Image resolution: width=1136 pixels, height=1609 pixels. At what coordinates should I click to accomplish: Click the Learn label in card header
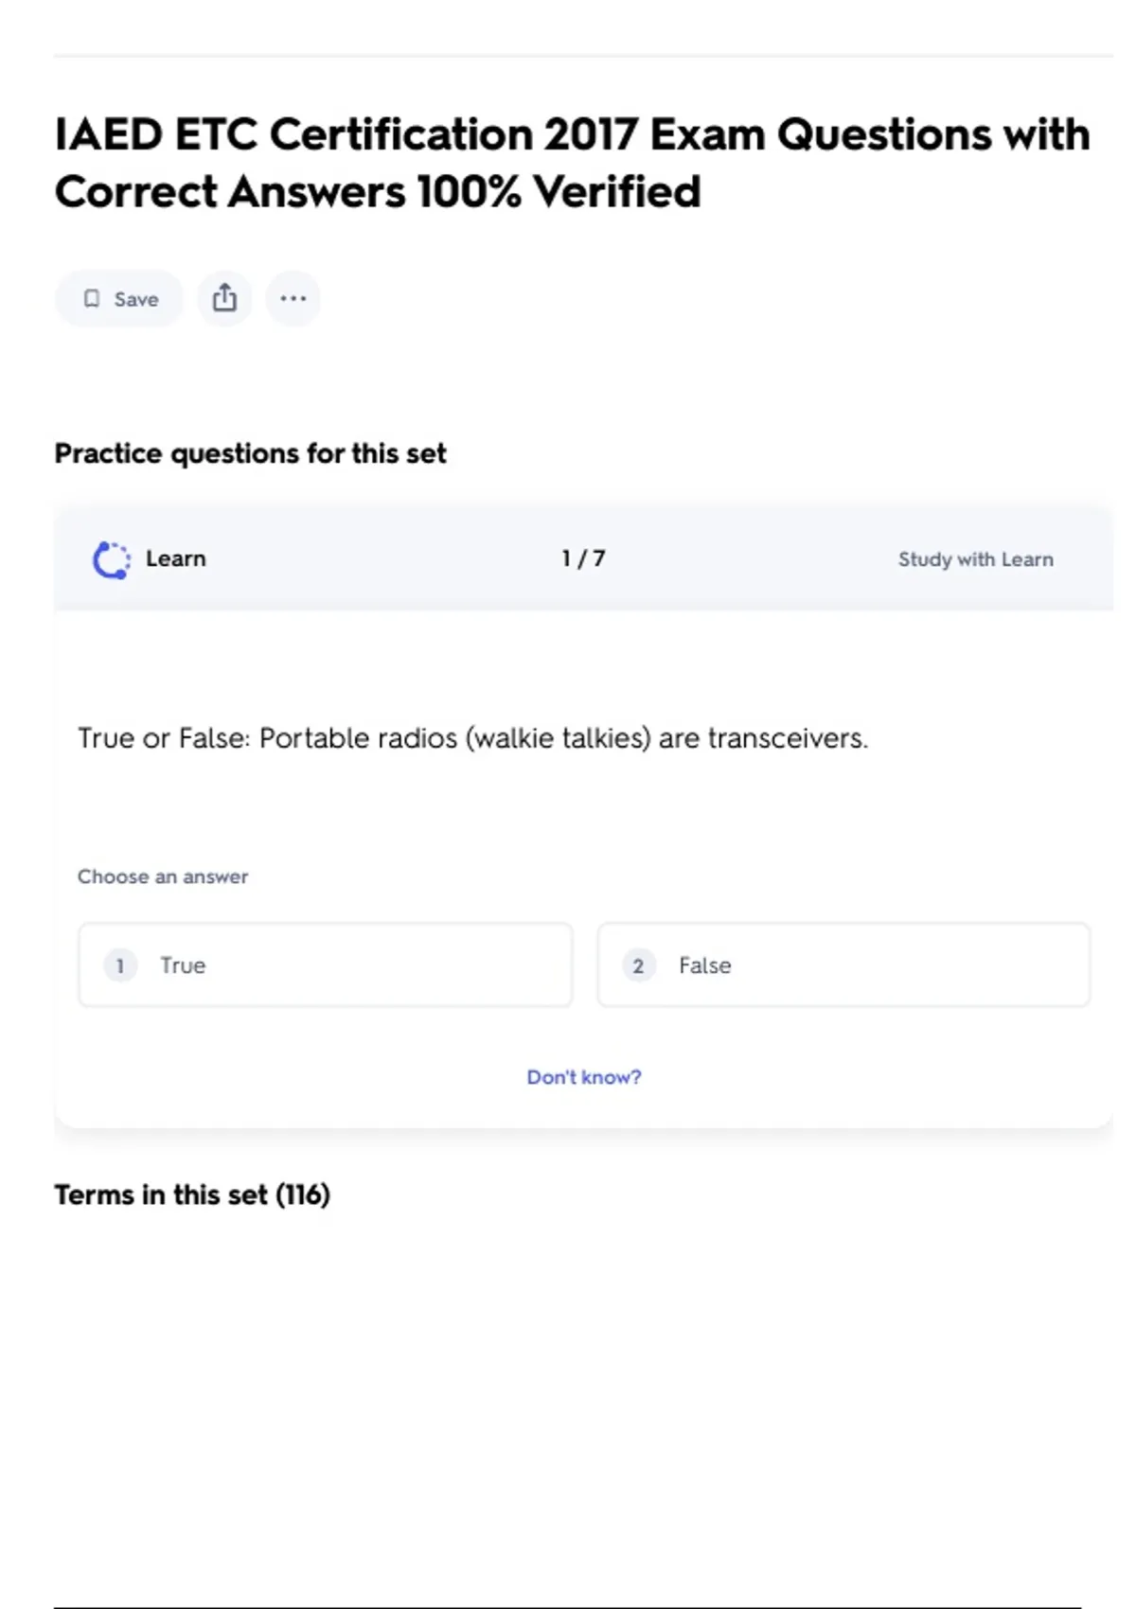175,558
